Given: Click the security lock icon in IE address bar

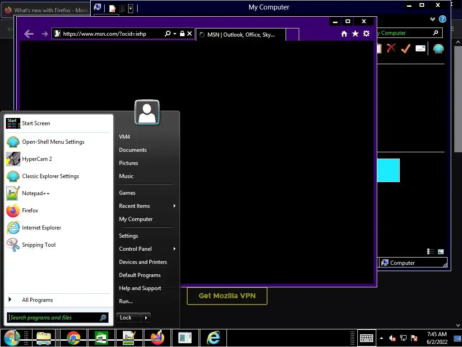Looking at the screenshot, I should pos(182,33).
